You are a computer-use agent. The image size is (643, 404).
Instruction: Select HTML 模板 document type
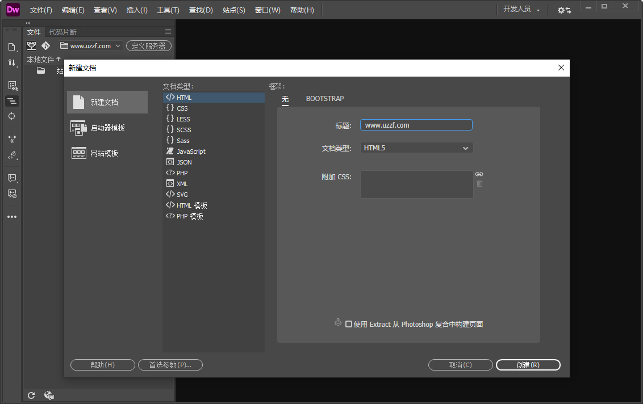click(214, 205)
